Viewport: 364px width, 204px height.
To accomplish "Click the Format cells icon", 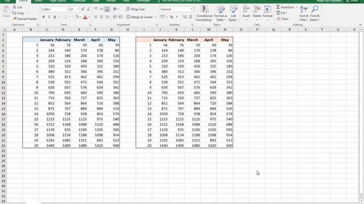I will point(267,10).
